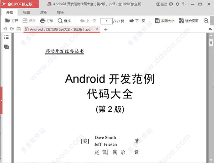Open the tab list dropdown at far right
214x163 pixels.
[x=210, y=29]
